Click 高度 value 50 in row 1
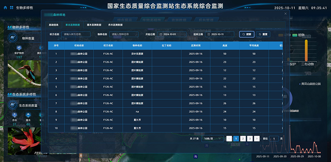This screenshot has width=331, height=162. [x=225, y=54]
